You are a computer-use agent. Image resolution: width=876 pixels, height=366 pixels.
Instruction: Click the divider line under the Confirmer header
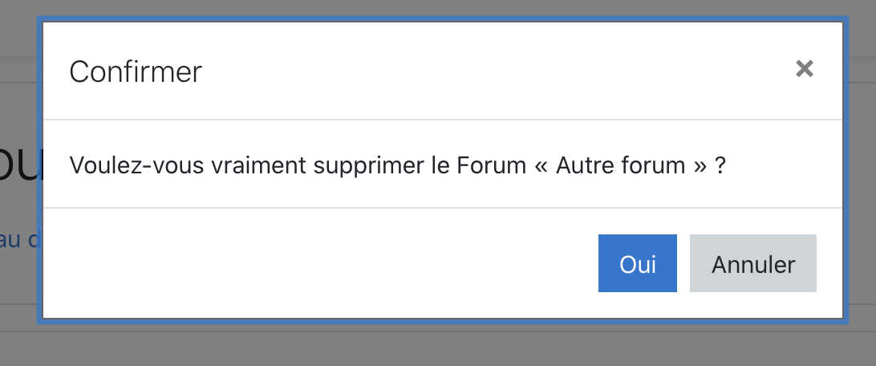point(443,120)
